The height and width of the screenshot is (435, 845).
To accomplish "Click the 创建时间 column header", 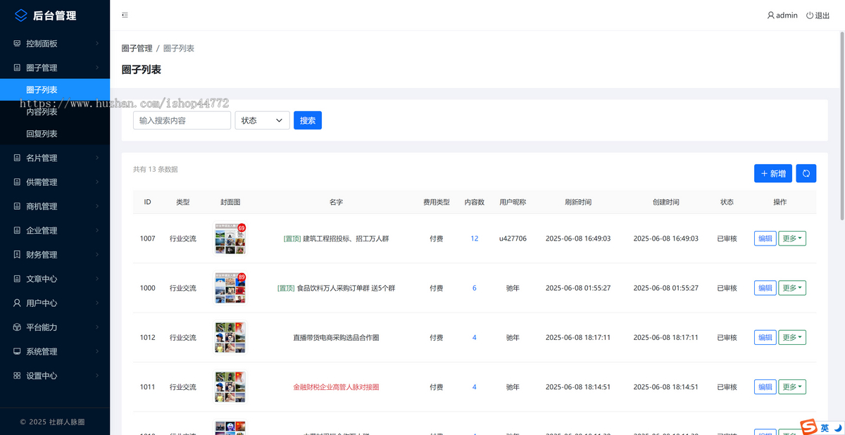I will (x=666, y=202).
